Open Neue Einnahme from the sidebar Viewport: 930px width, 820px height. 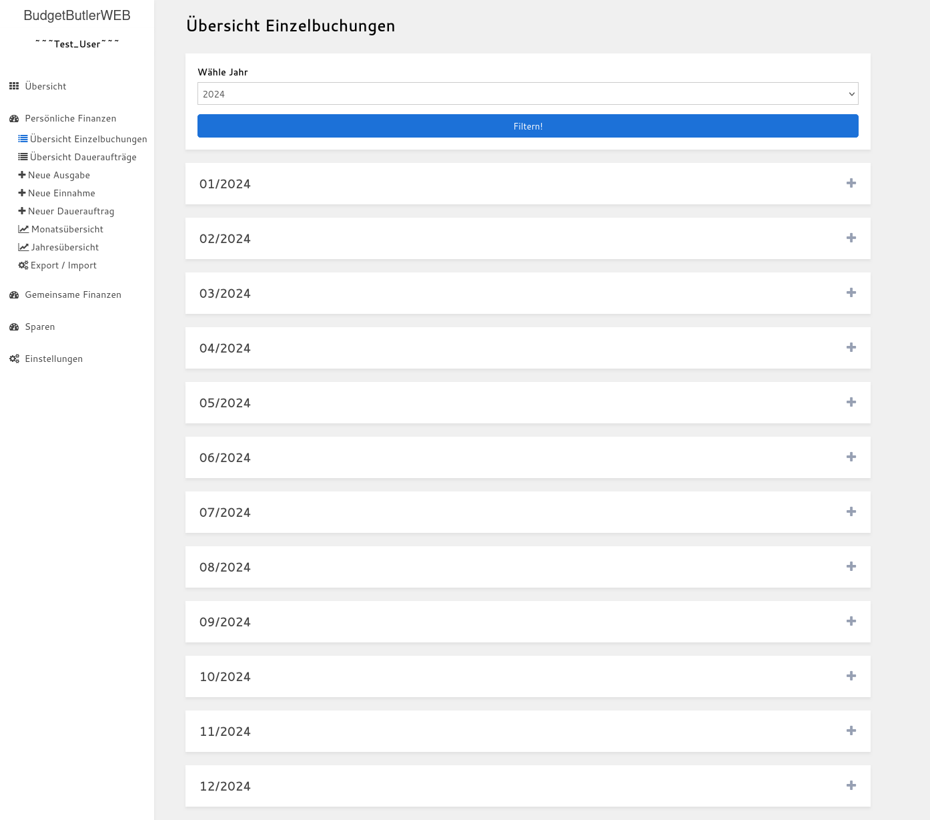[x=61, y=193]
